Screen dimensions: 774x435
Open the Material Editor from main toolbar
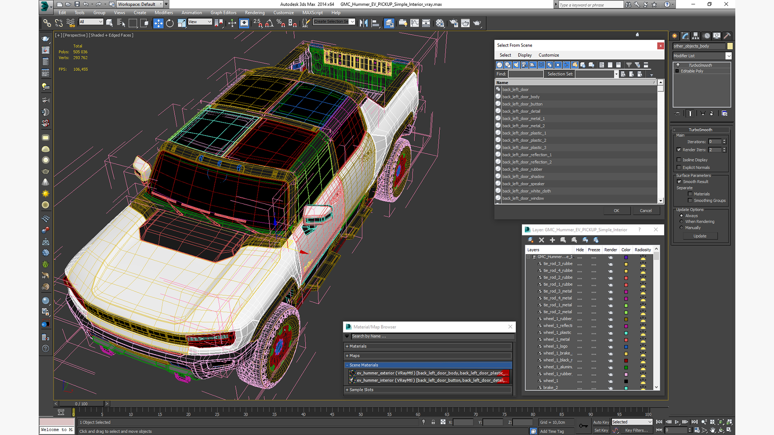click(x=440, y=23)
